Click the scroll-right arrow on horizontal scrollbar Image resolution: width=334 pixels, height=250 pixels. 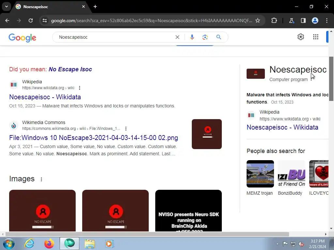[326, 234]
